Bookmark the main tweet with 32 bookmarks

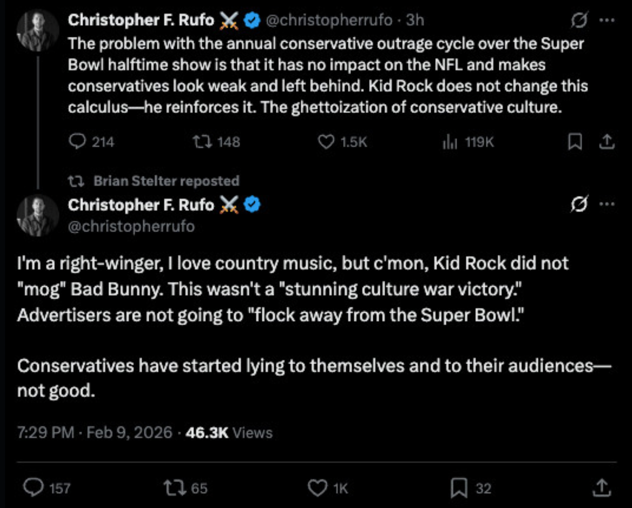point(458,488)
